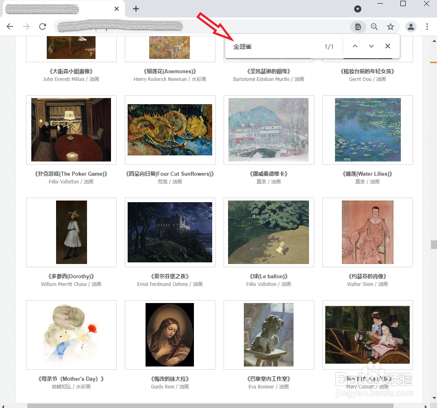Jump to previous find result
The height and width of the screenshot is (408, 437).
pyautogui.click(x=355, y=46)
